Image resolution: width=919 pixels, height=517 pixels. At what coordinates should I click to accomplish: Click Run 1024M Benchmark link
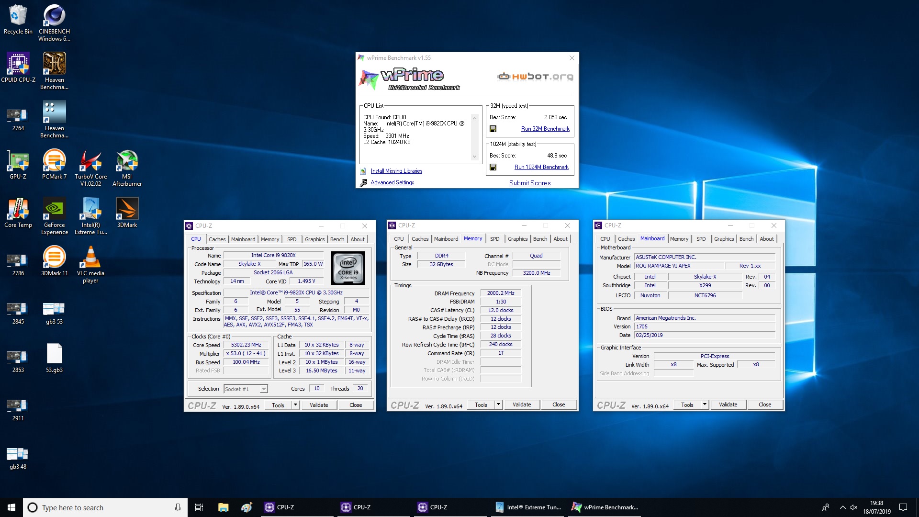point(541,167)
